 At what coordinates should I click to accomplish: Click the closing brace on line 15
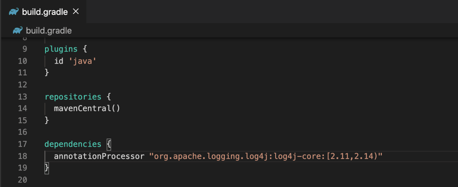47,120
